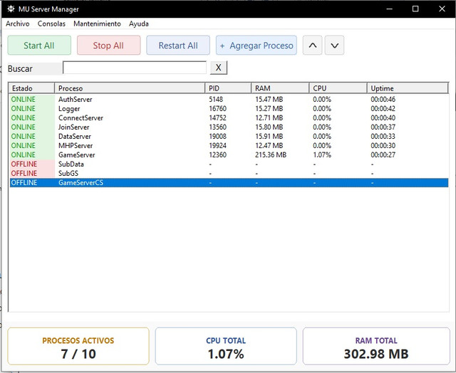This screenshot has height=373, width=456.
Task: Select the GameServer process row
Action: [x=229, y=155]
